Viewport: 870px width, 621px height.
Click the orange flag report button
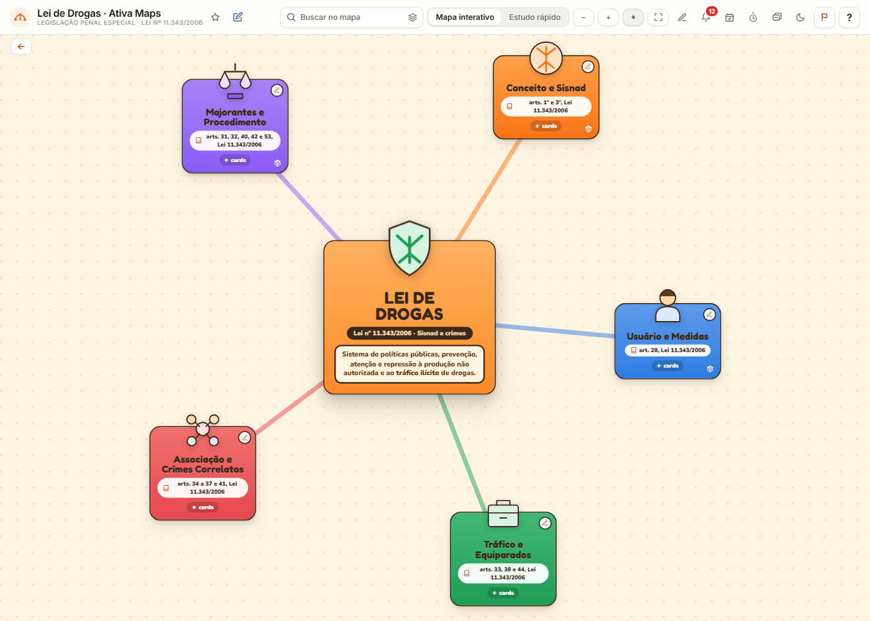[825, 17]
